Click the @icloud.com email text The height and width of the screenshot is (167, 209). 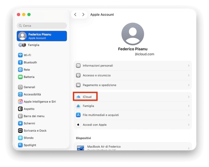click(144, 54)
